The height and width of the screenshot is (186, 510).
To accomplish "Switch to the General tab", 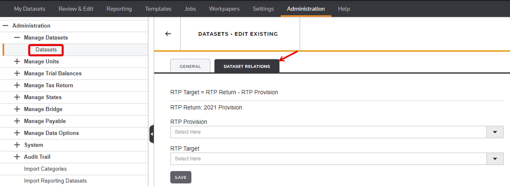I will [190, 66].
